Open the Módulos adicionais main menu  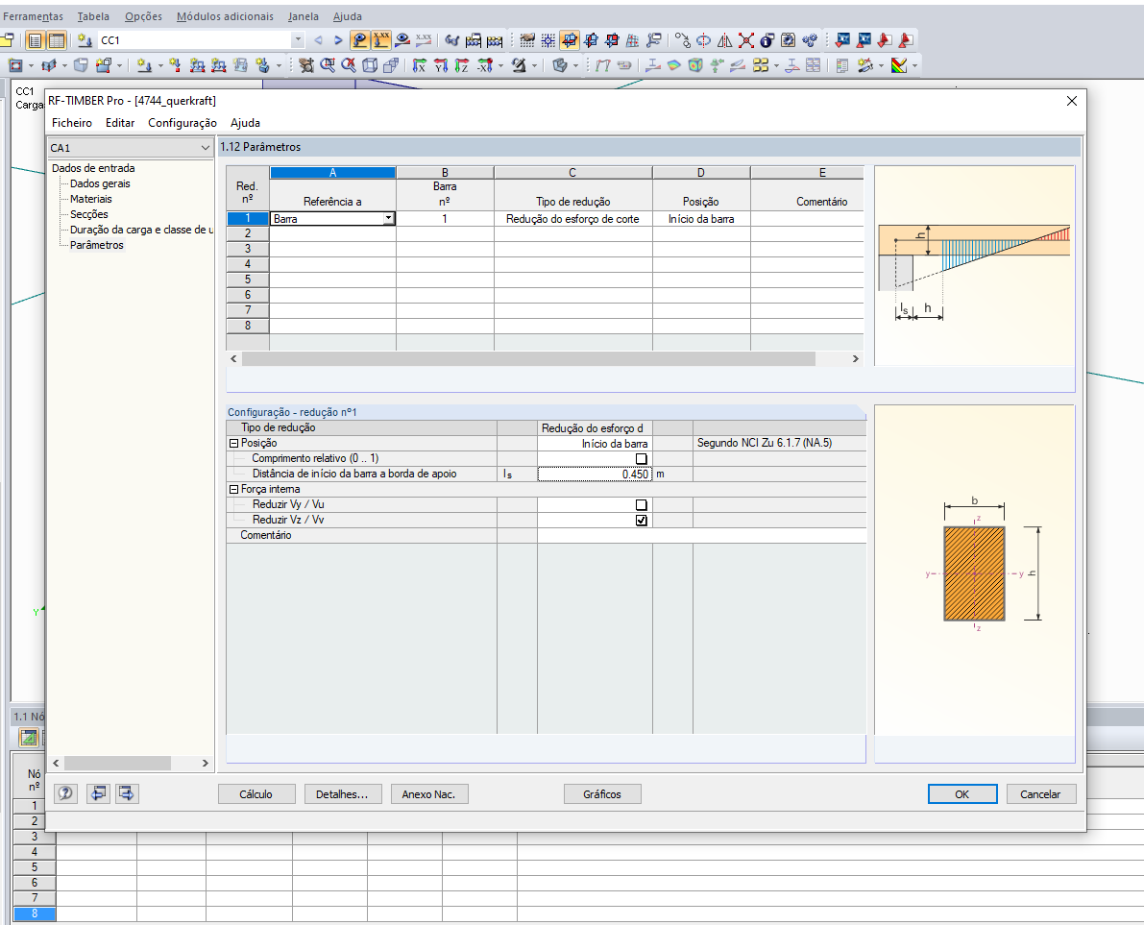[x=225, y=16]
